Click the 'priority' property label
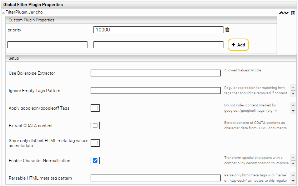The height and width of the screenshot is (186, 298). point(14,30)
